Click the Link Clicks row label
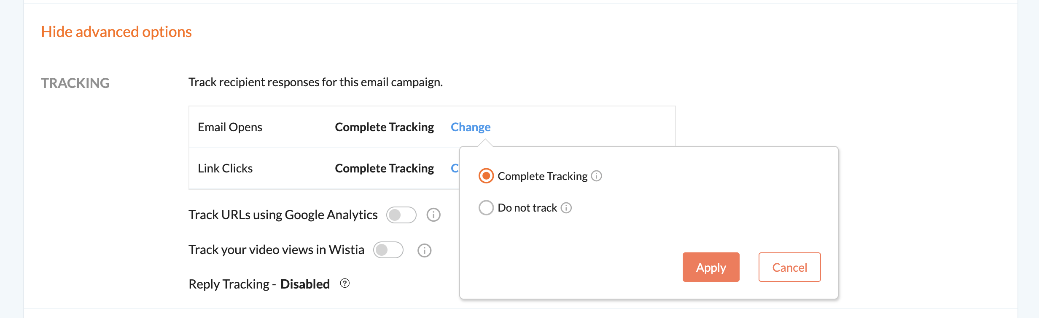 [225, 168]
